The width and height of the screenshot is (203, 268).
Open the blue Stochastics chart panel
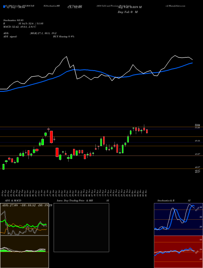(x=178, y=219)
